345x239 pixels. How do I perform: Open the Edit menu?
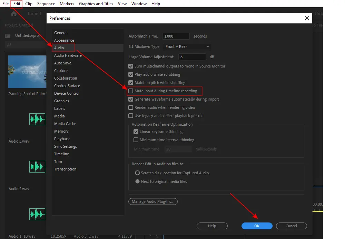(17, 4)
